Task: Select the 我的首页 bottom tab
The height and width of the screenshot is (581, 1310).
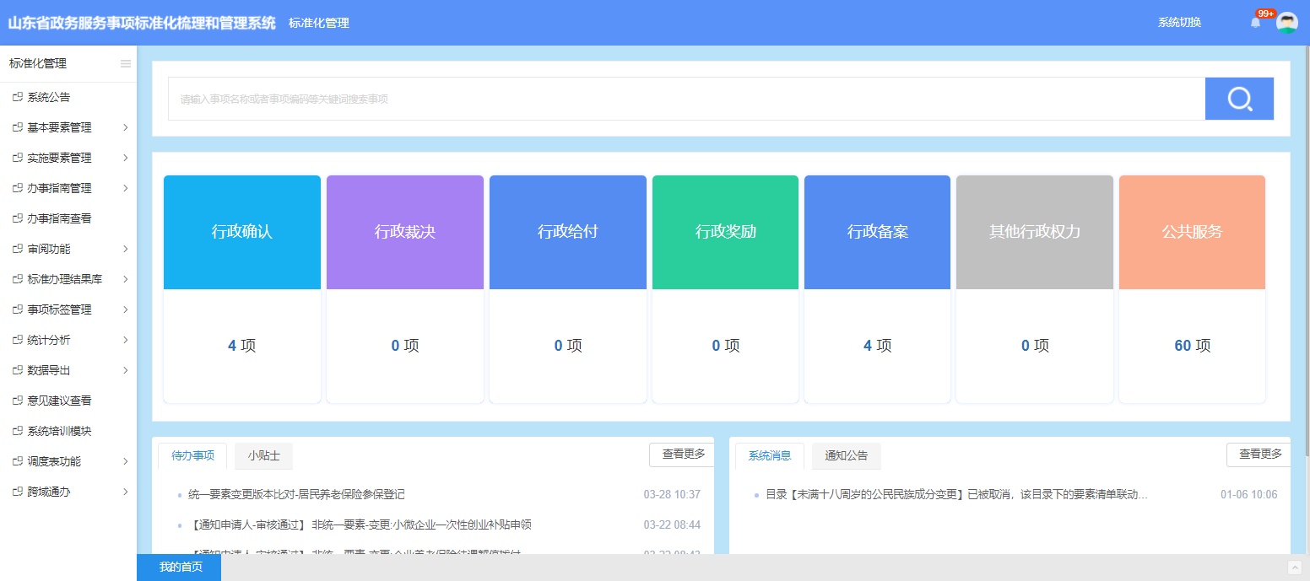Action: [180, 568]
